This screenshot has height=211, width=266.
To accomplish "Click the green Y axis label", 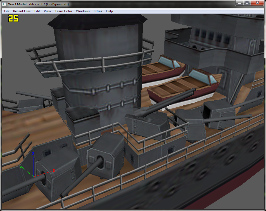I will (x=20, y=167).
